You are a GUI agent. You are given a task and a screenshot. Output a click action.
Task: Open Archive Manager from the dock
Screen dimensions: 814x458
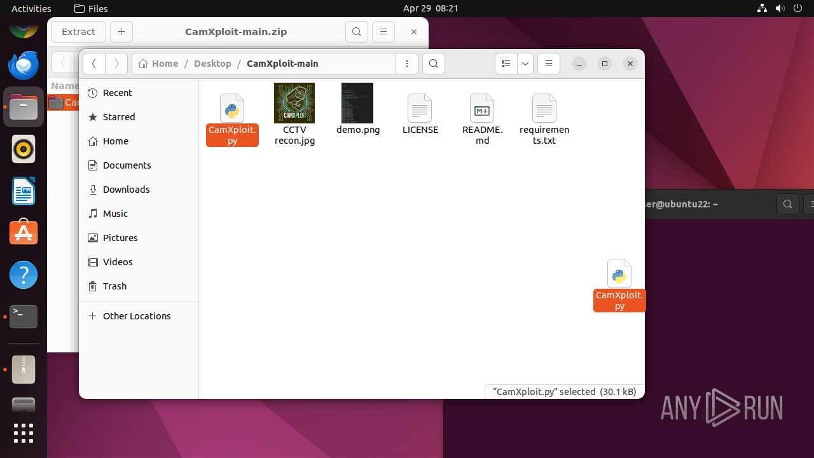(24, 370)
